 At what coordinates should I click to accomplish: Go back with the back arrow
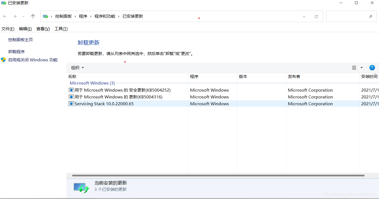[5, 16]
